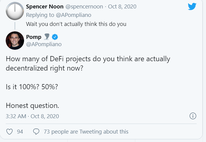Click the 94 likes count
The width and height of the screenshot is (206, 142).
(20, 132)
